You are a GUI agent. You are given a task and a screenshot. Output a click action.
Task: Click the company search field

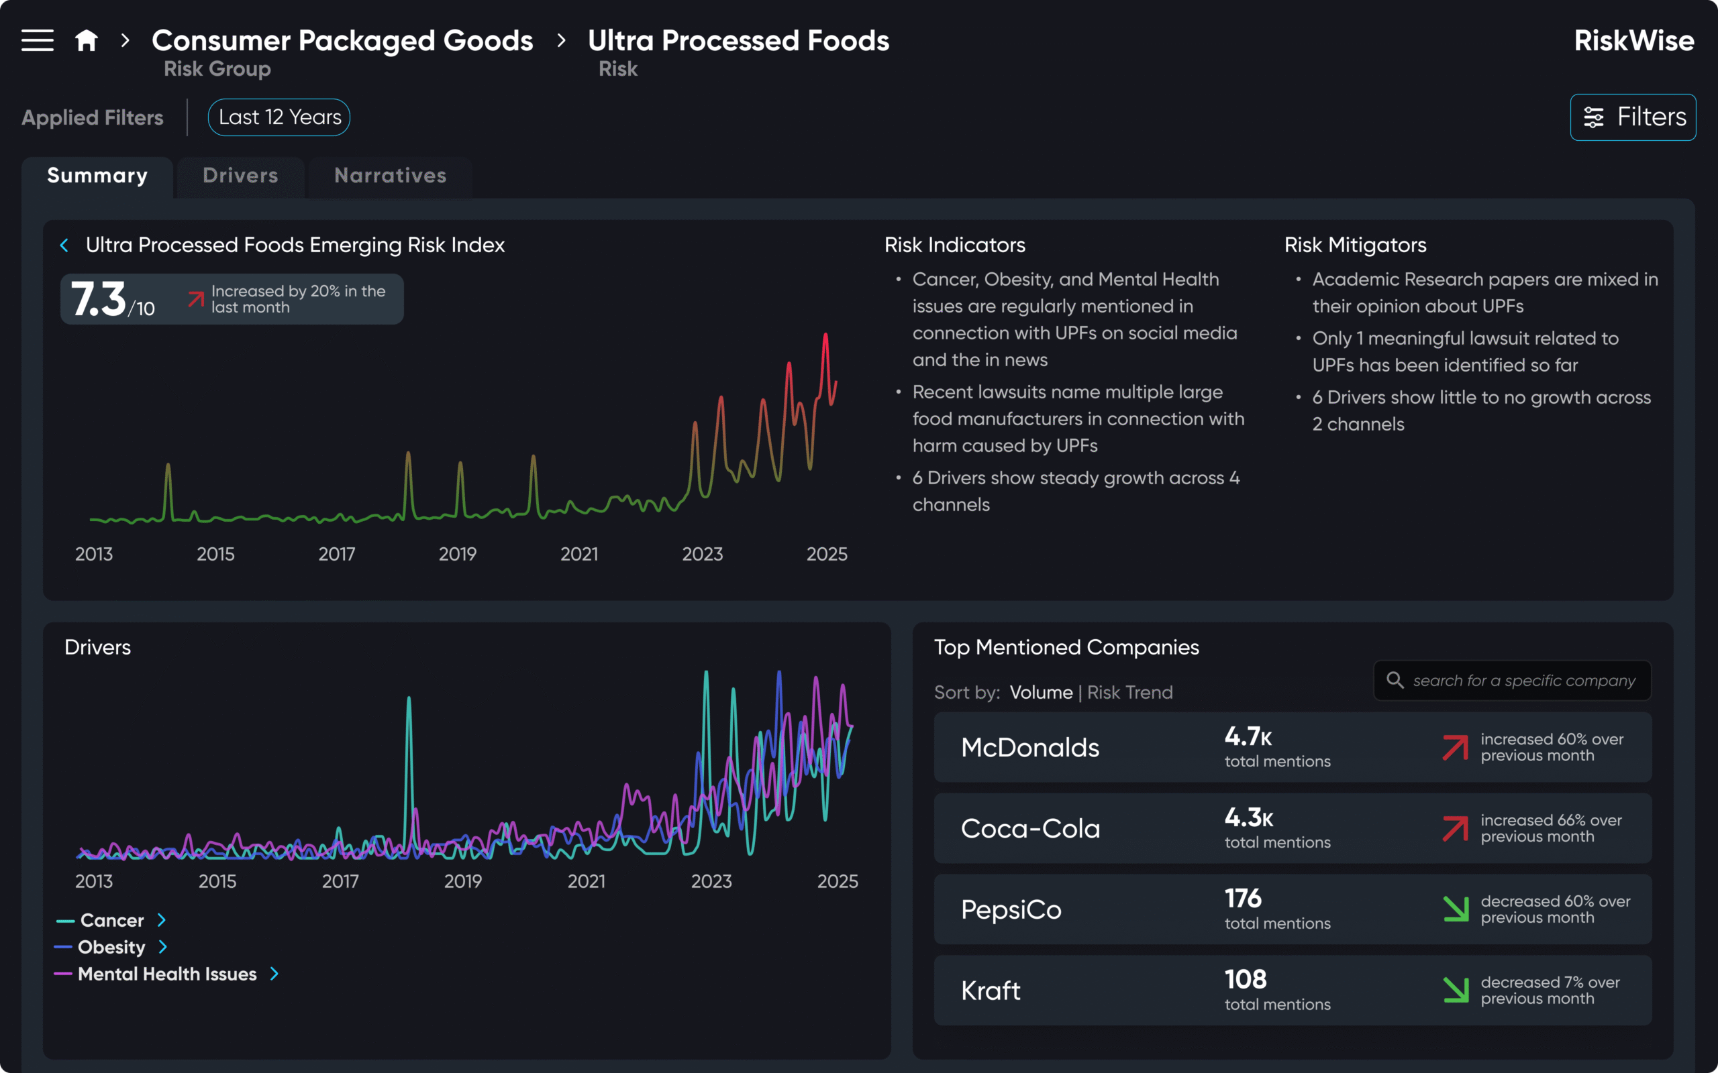[1523, 681]
